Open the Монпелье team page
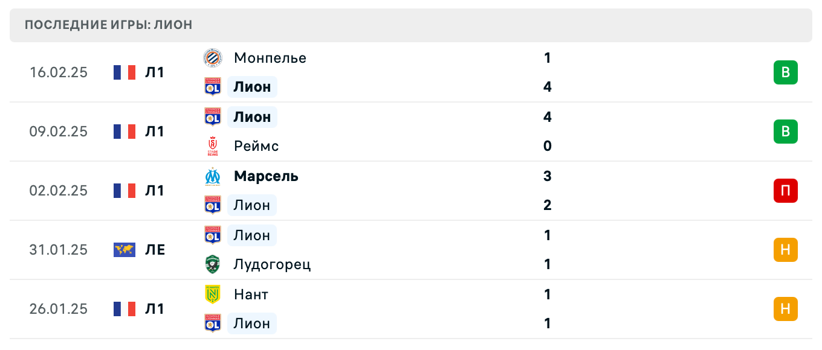822x350 pixels. [270, 58]
